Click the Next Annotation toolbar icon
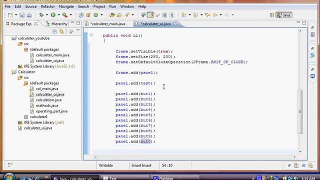The height and width of the screenshot is (180, 320). pos(183,15)
